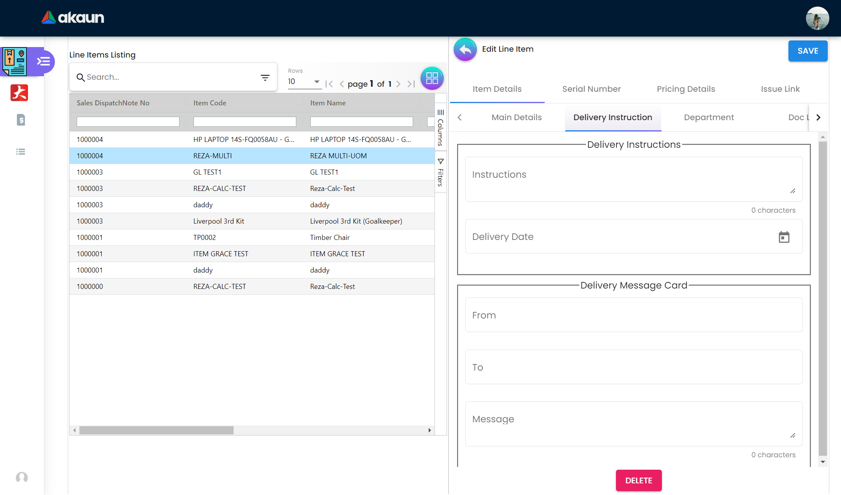This screenshot has height=495, width=841.
Task: Switch to the Department tab
Action: pyautogui.click(x=709, y=117)
